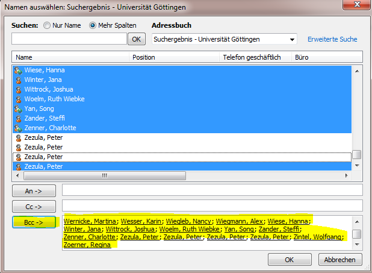The height and width of the screenshot is (273, 372).
Task: Click contact icon beside Zenner, Charlotte
Action: click(x=18, y=128)
